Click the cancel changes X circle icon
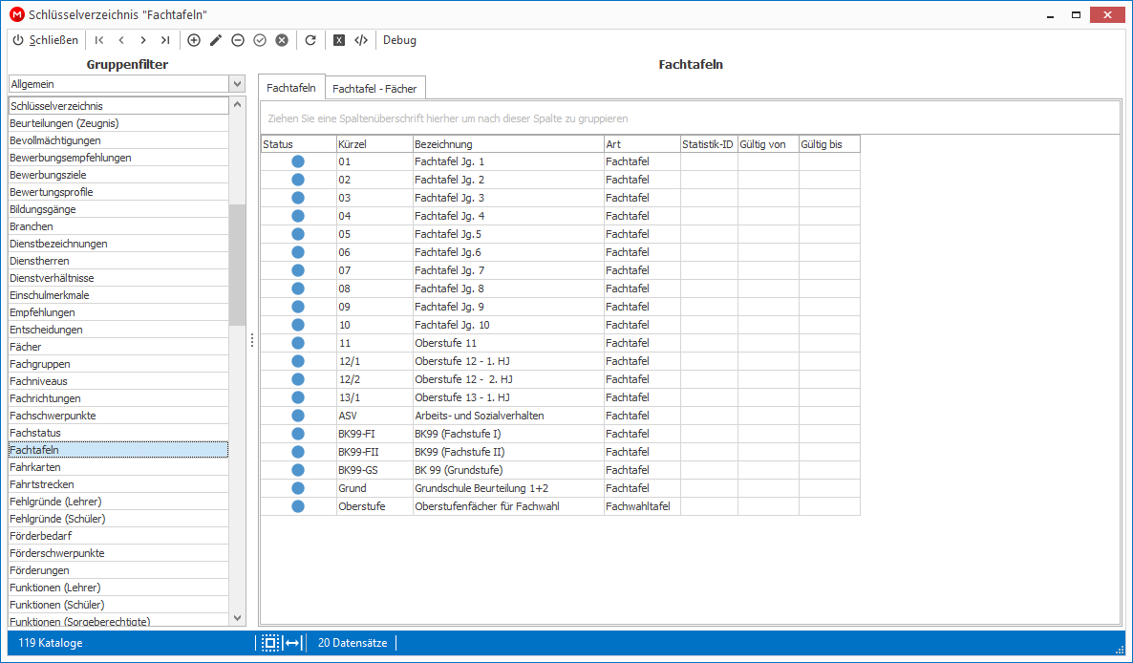 tap(282, 40)
